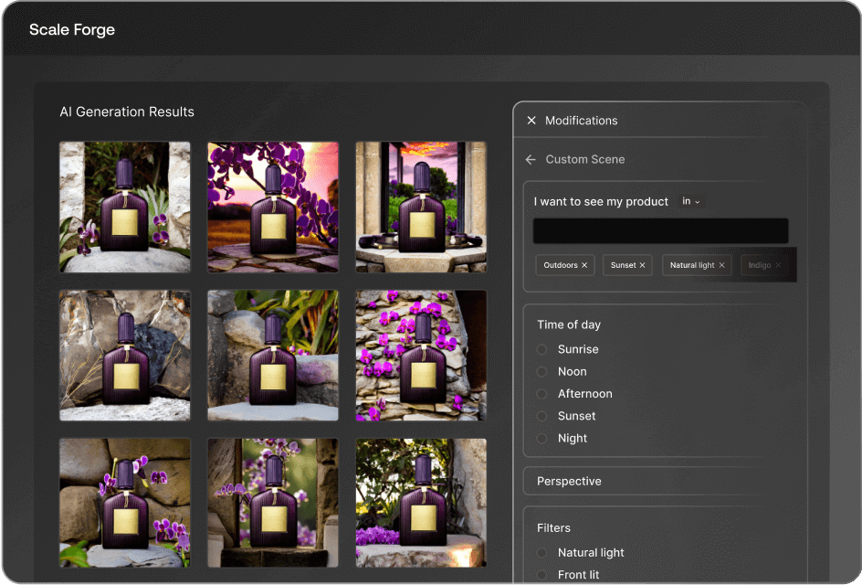This screenshot has width=862, height=585.
Task: Open bottom-left perfume image with orchids and boulders
Action: click(125, 503)
